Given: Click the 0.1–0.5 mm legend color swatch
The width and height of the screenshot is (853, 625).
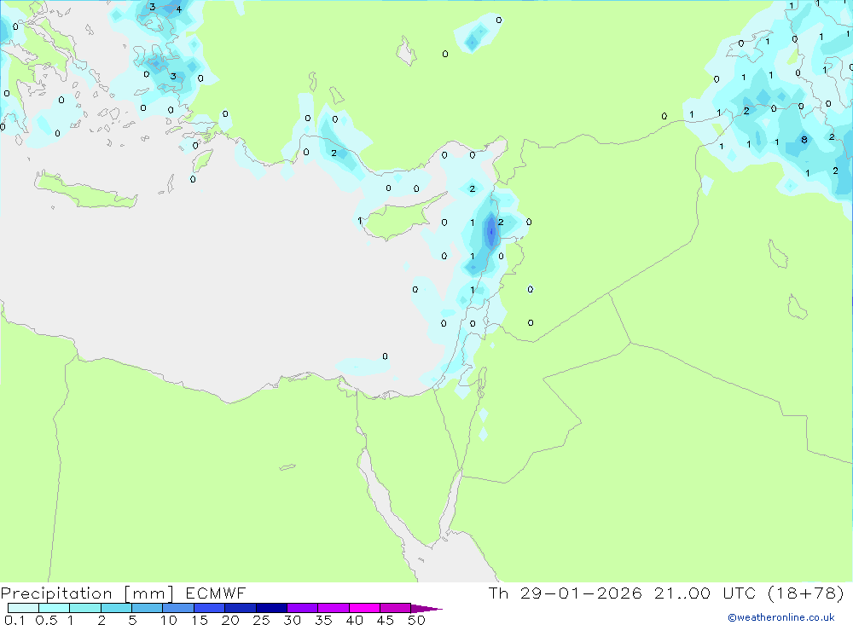Looking at the screenshot, I should point(23,608).
